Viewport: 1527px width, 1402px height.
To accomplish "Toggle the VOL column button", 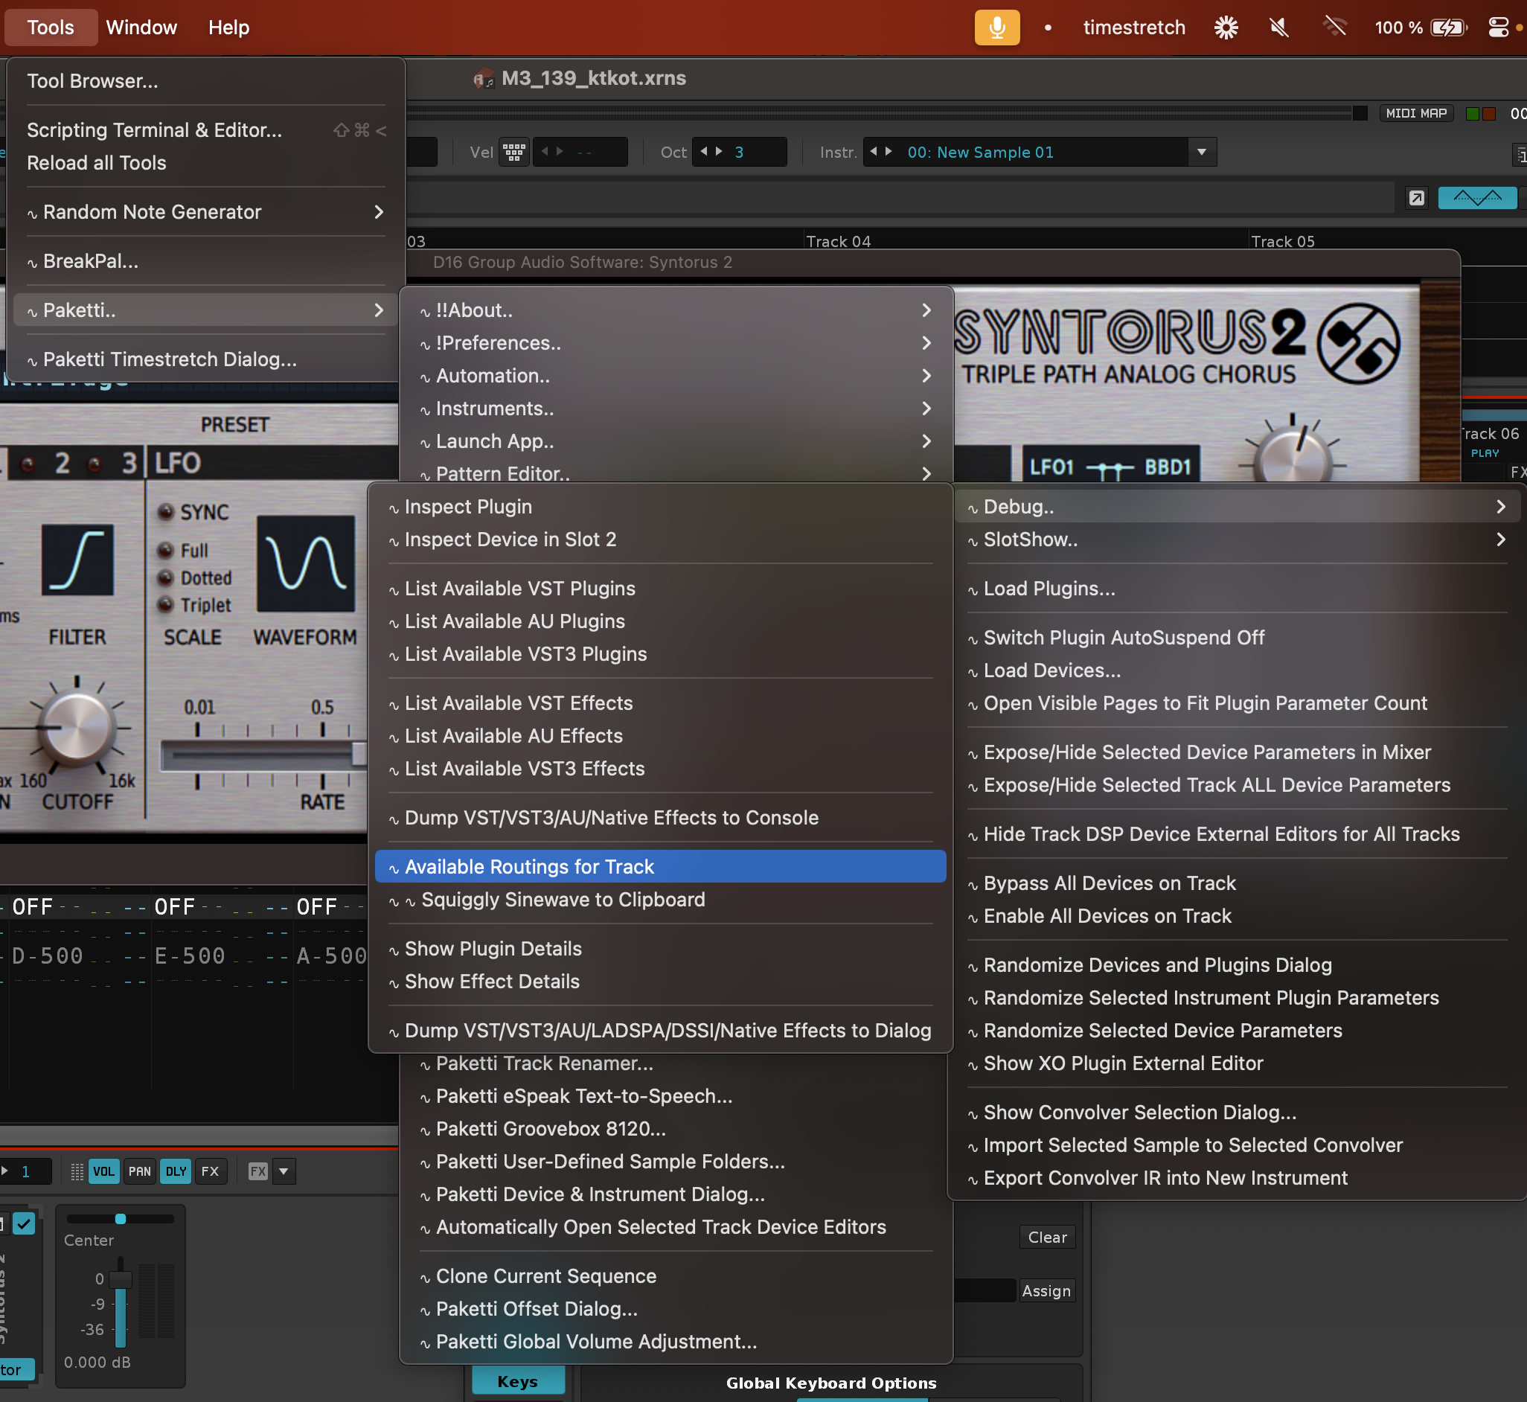I will coord(104,1171).
